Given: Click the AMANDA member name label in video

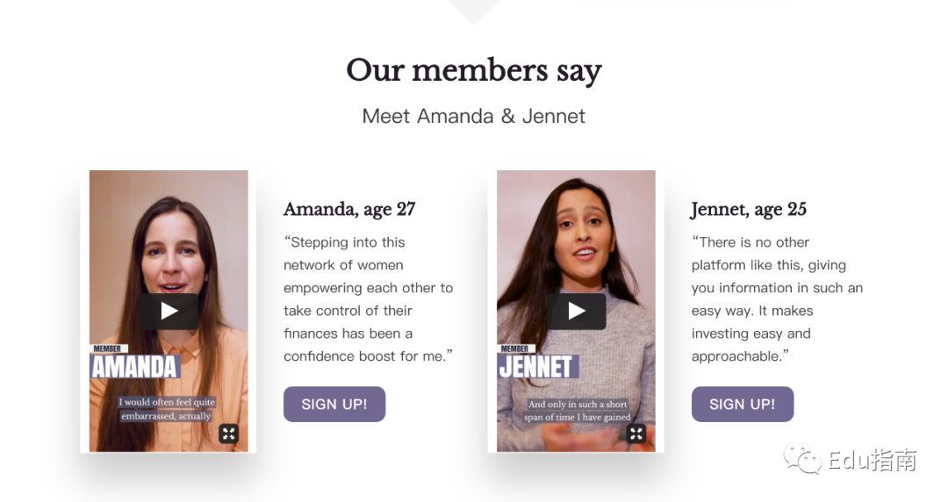Looking at the screenshot, I should point(134,367).
